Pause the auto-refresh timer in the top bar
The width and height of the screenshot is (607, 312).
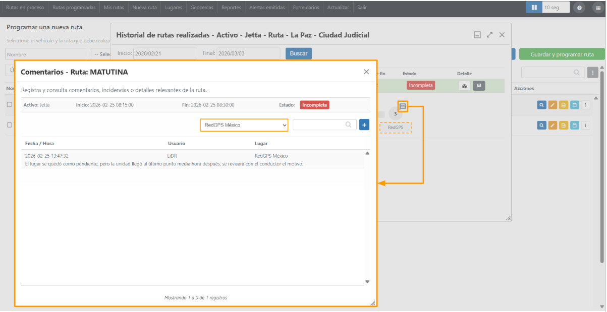[x=534, y=8]
